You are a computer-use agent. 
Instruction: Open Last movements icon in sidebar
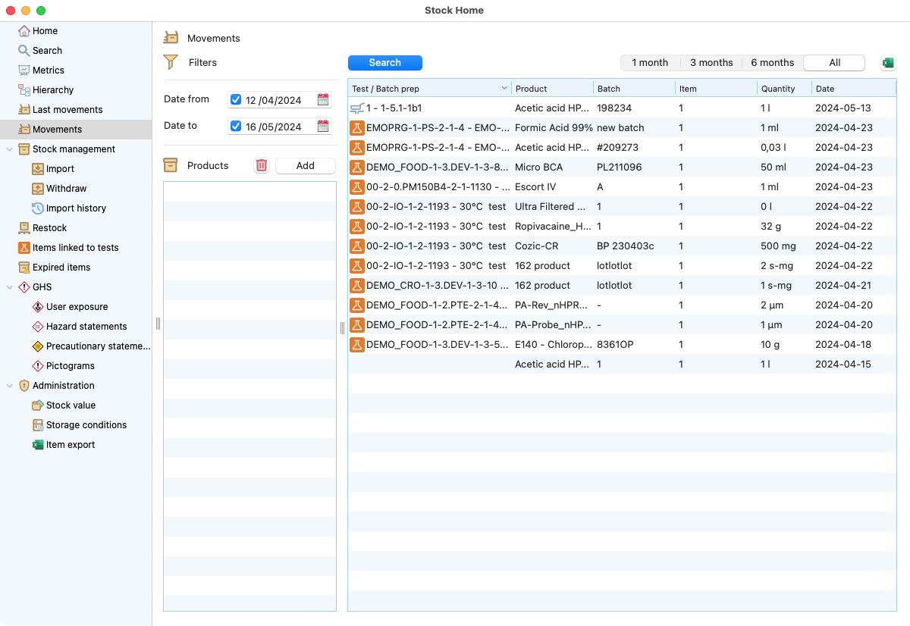point(24,110)
